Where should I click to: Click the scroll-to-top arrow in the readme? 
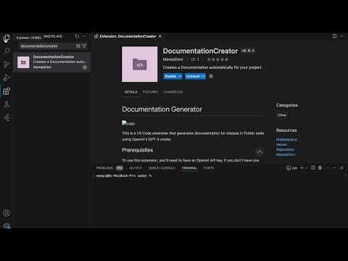click(260, 152)
